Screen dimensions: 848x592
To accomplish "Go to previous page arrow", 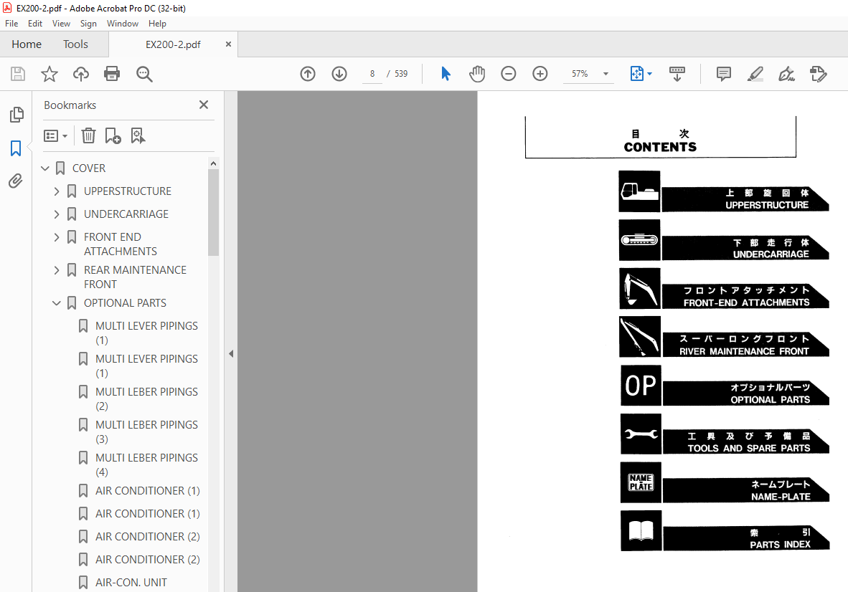I will (308, 73).
